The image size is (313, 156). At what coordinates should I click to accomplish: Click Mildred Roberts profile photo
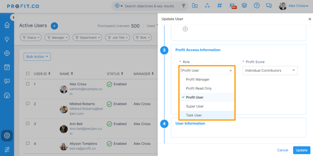64,109
